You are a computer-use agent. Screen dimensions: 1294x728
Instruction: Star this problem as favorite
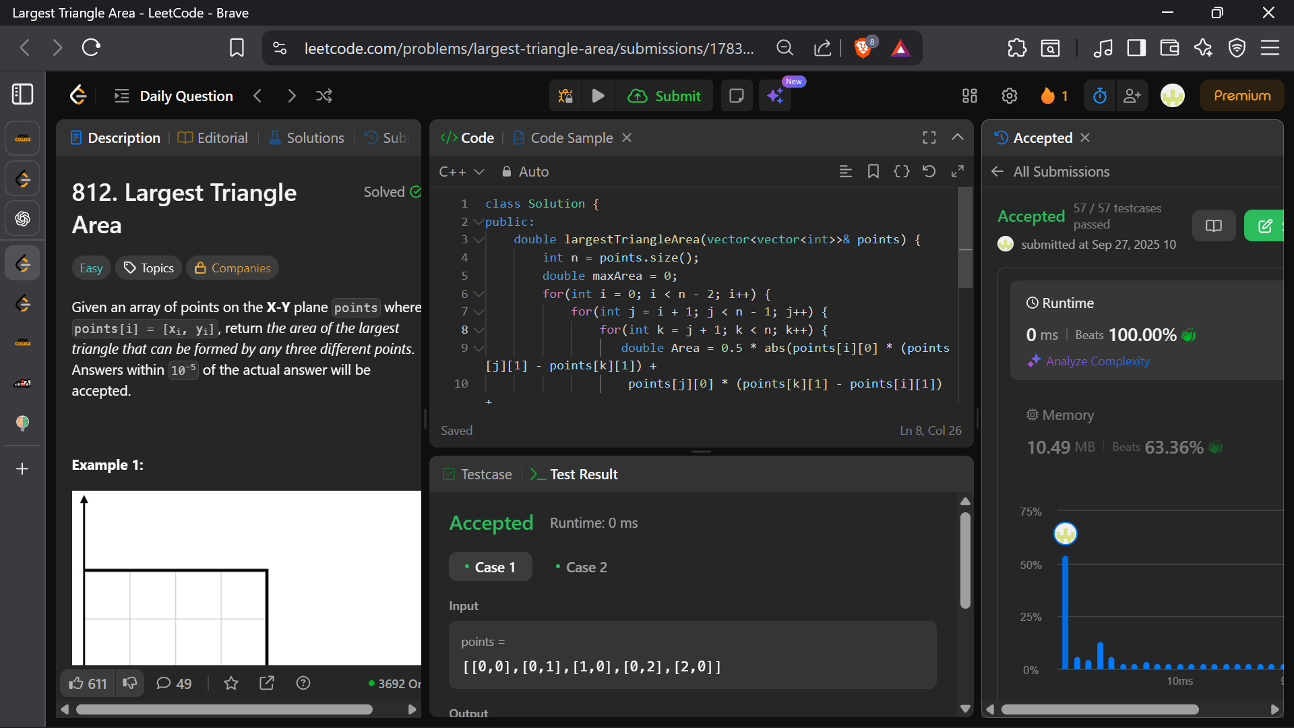coord(231,684)
